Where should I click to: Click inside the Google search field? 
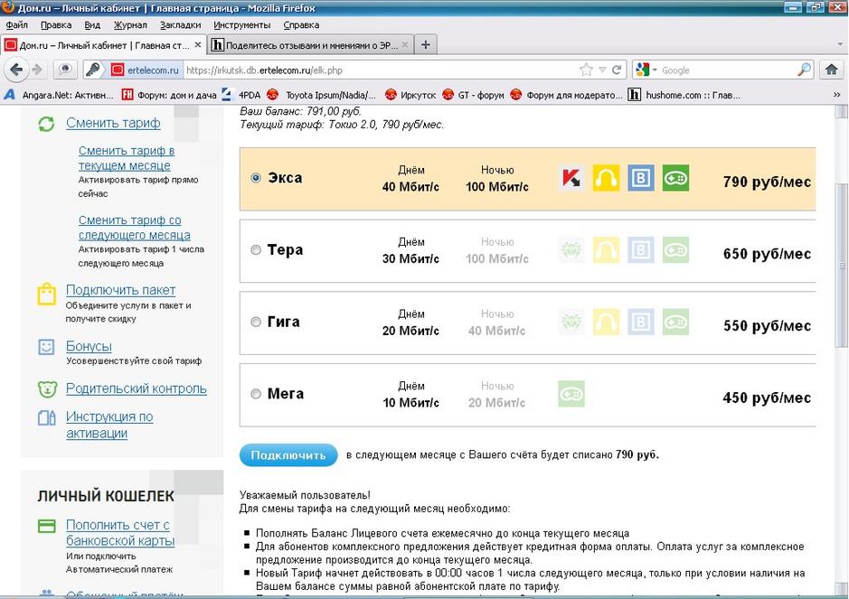[x=728, y=70]
